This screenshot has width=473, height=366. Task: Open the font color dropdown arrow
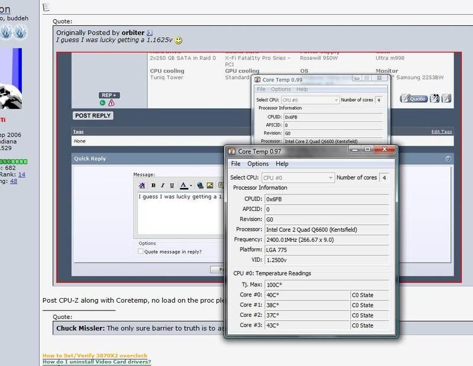(190, 186)
